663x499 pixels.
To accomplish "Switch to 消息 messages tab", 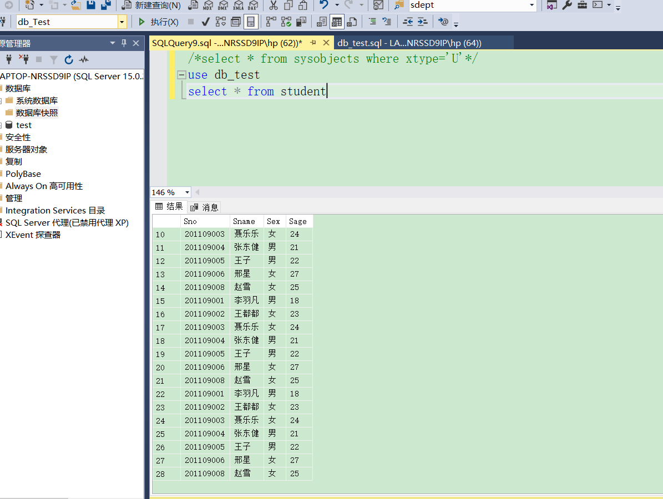I will point(204,207).
